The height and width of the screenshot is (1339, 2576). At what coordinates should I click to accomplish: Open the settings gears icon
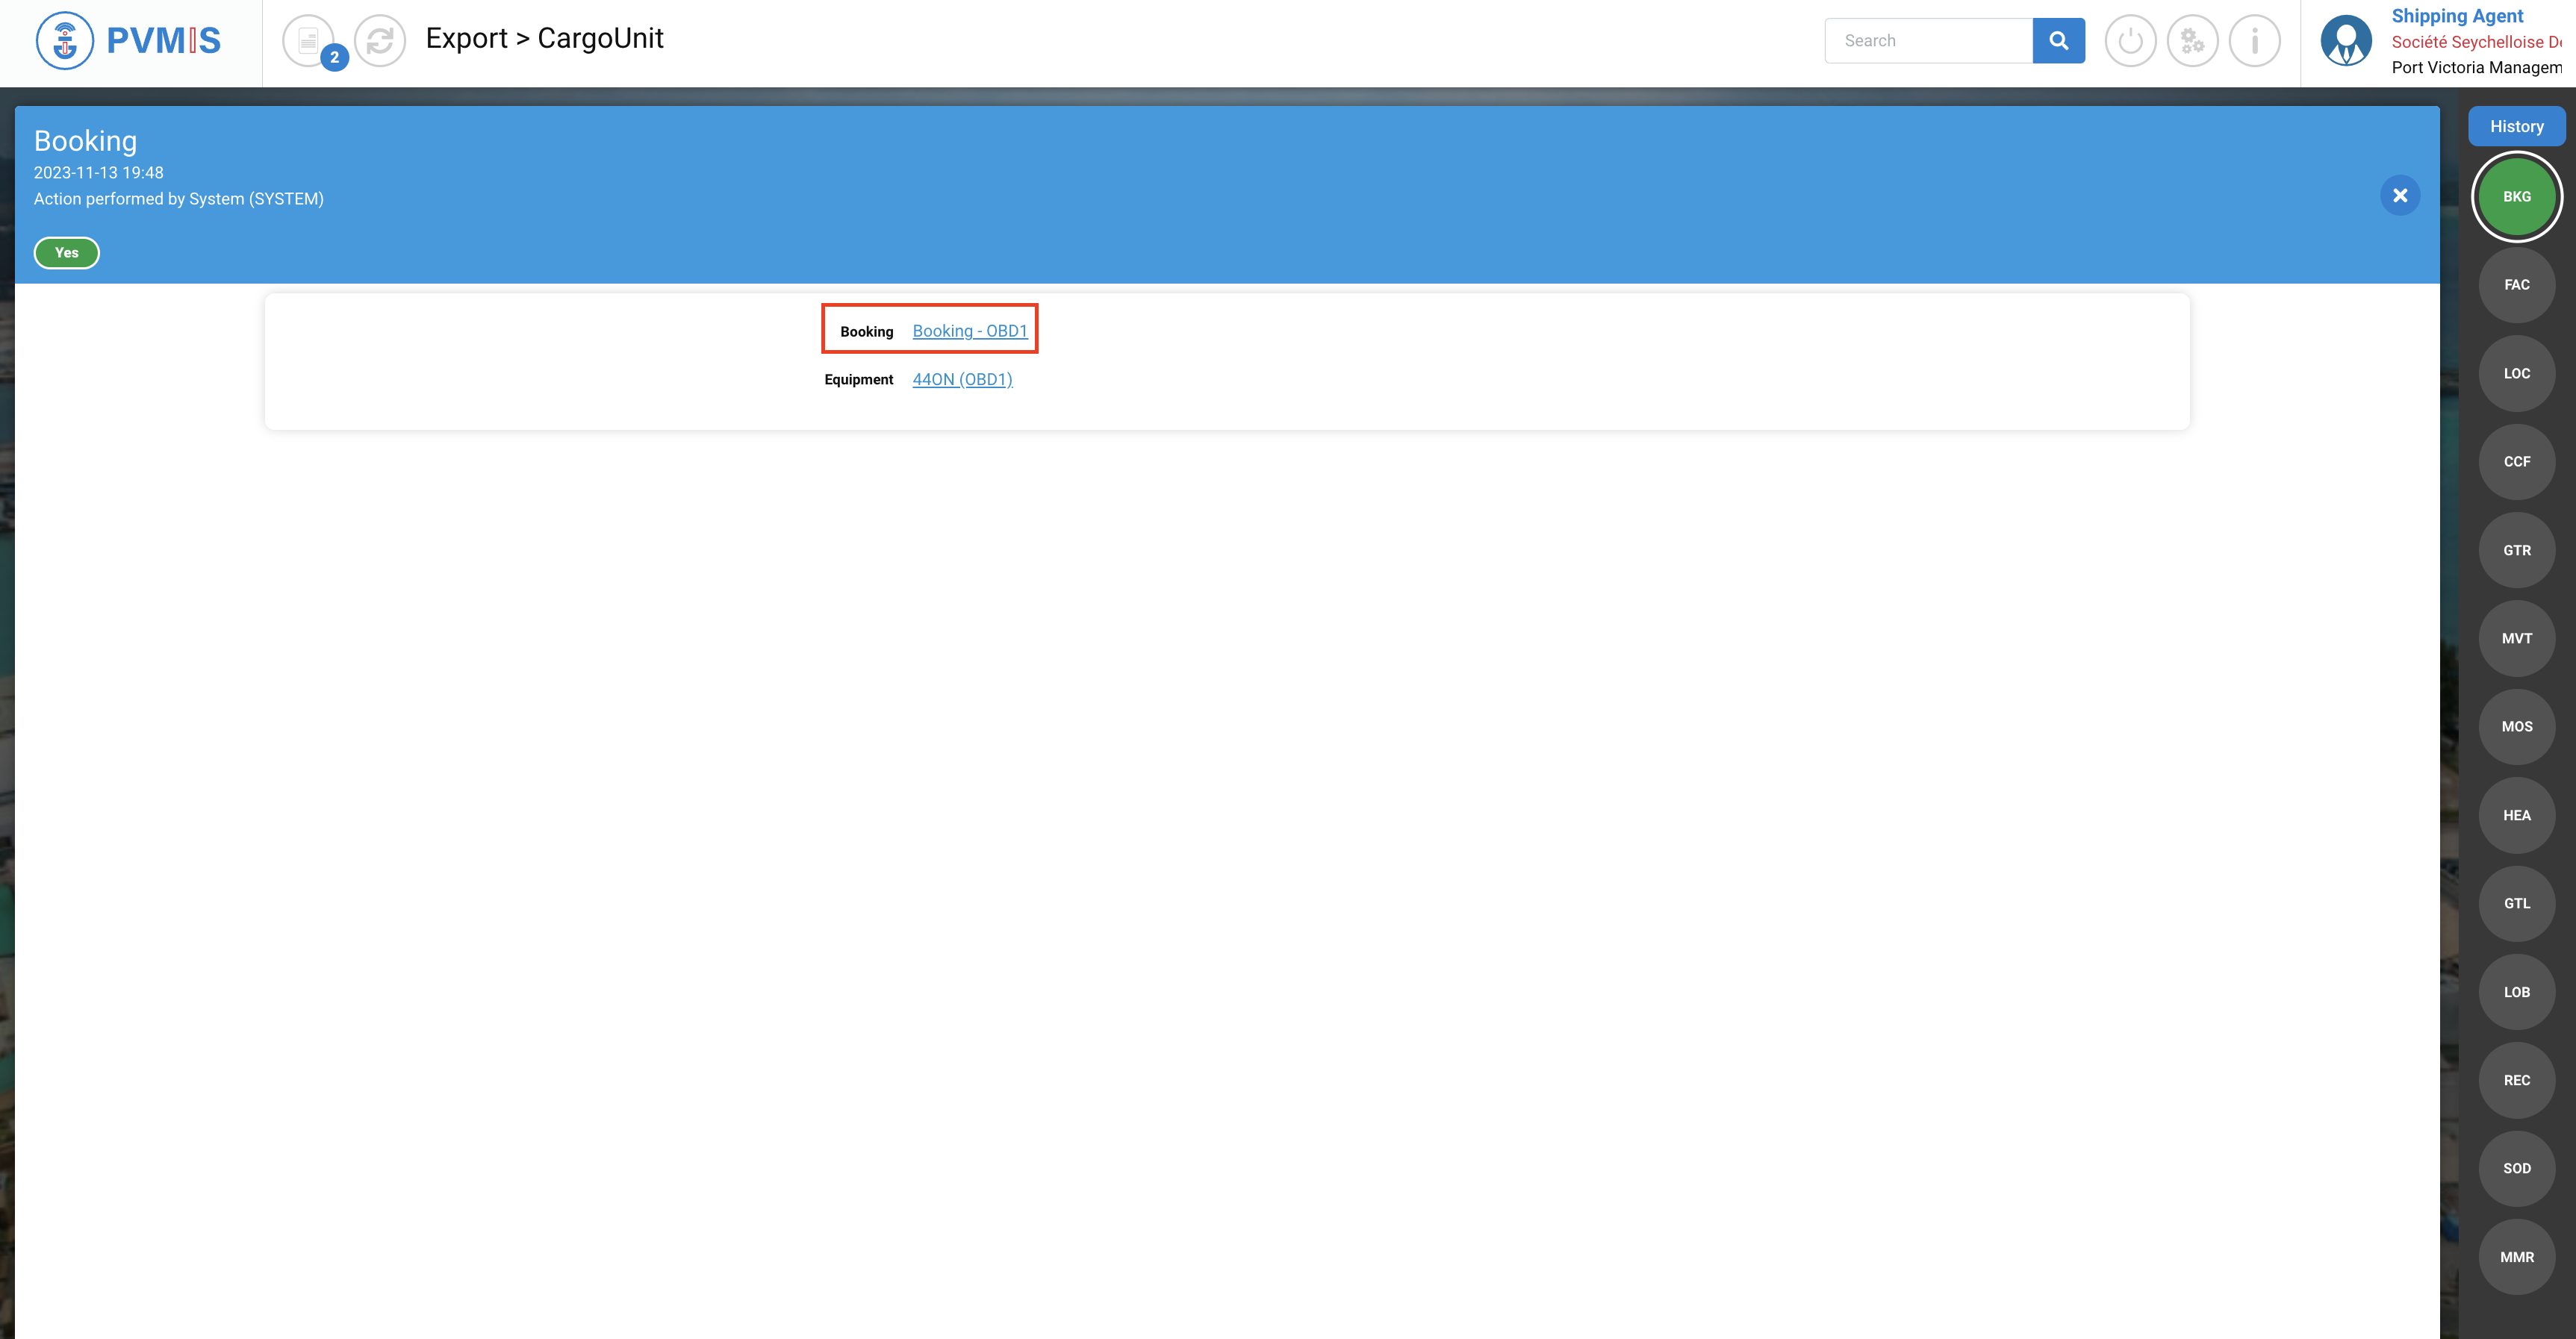pos(2192,41)
